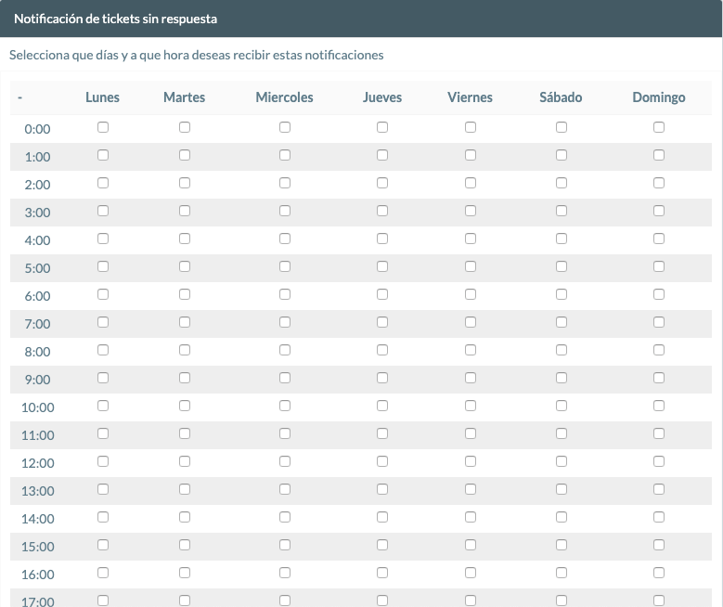The height and width of the screenshot is (607, 723).
Task: Click the Domingo column header
Action: point(658,97)
